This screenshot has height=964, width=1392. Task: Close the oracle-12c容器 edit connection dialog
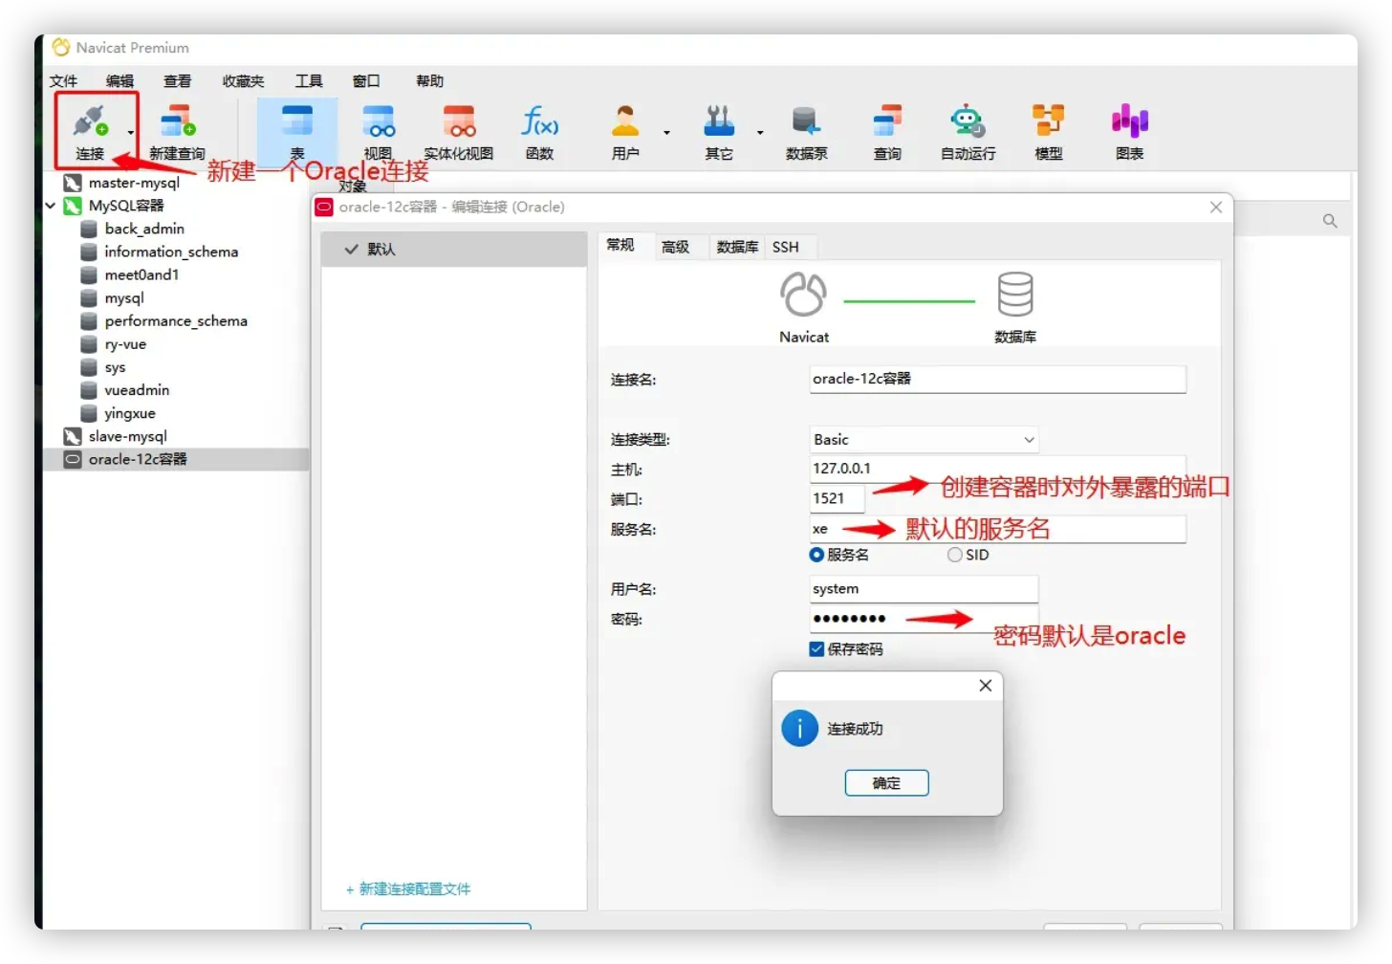(1216, 208)
